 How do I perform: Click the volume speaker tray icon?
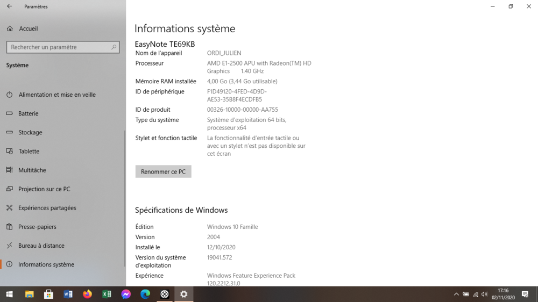[x=485, y=294]
